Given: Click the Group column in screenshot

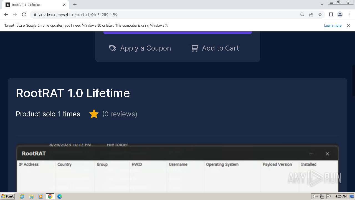Looking at the screenshot, I should [x=102, y=164].
